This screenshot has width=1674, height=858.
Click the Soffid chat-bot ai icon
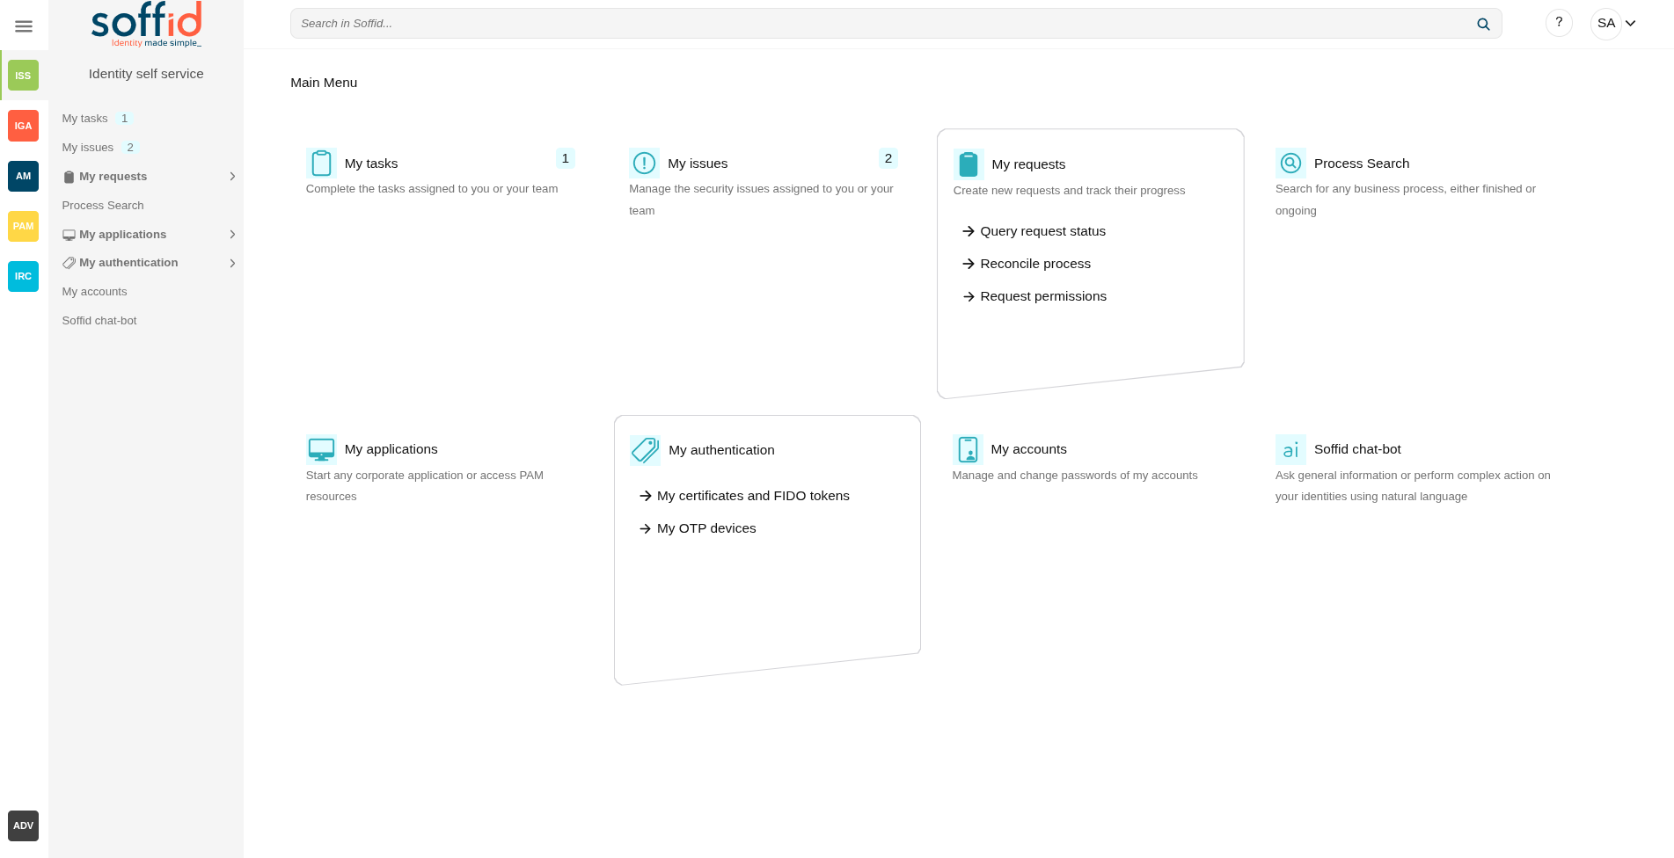[1290, 450]
